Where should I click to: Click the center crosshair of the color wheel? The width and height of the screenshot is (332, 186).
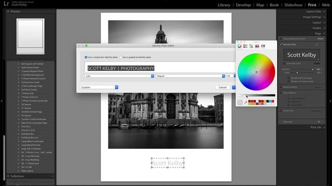coord(256,72)
